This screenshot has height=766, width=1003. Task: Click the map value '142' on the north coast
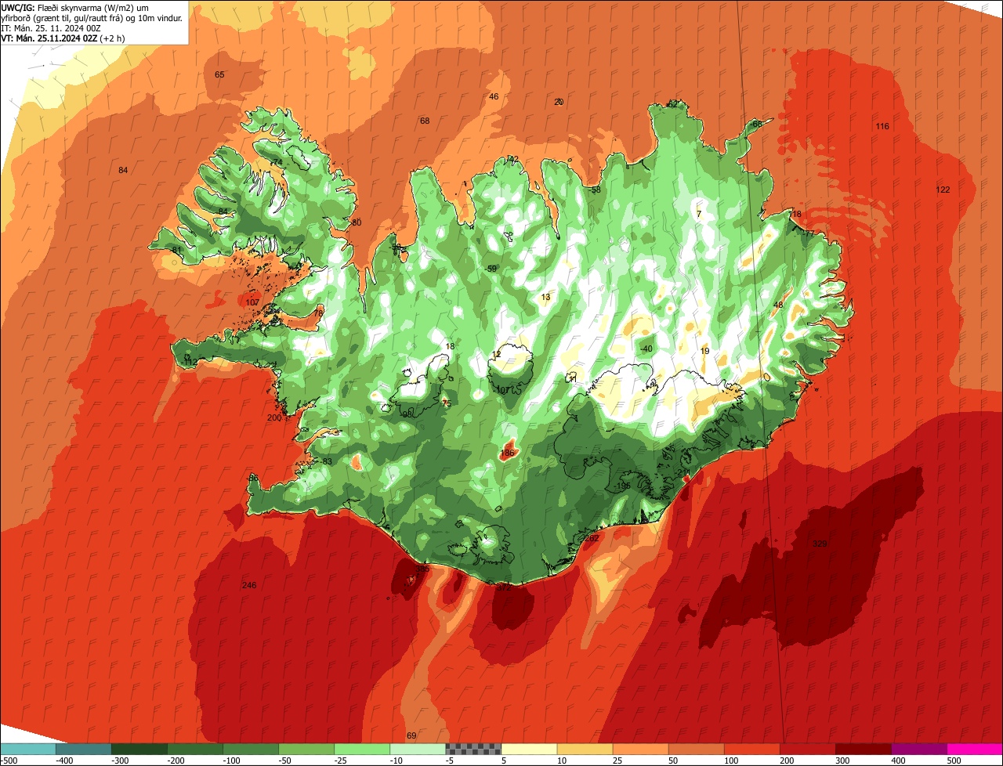[x=511, y=159]
